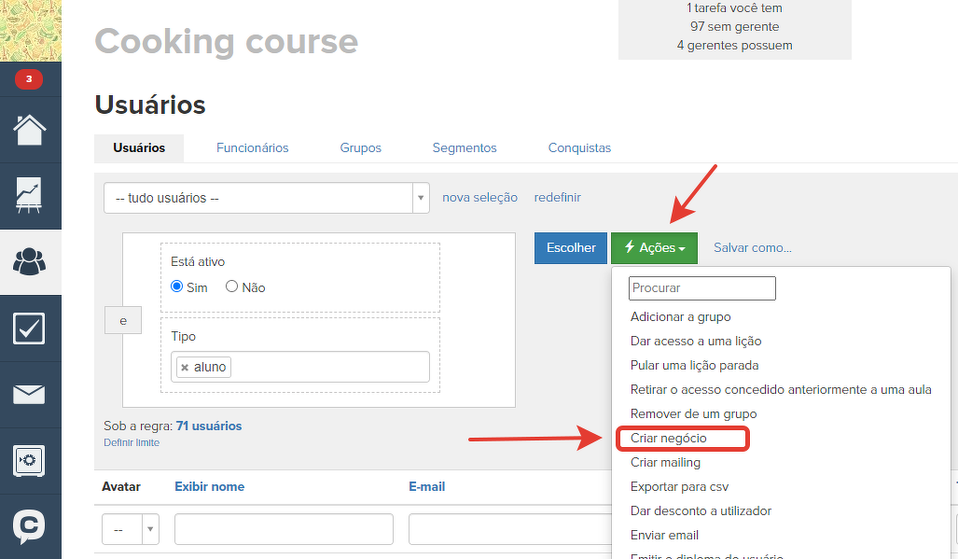Open the chat bubble sidebar icon

30,525
